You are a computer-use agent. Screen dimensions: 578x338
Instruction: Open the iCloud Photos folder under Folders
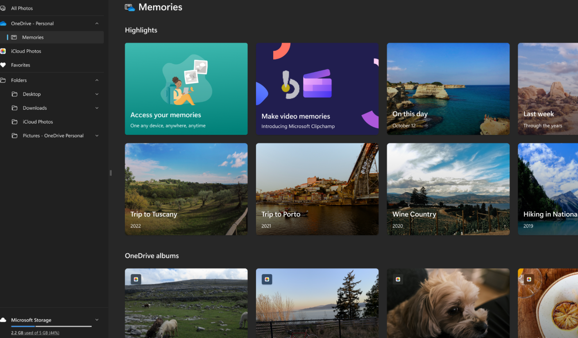[38, 122]
